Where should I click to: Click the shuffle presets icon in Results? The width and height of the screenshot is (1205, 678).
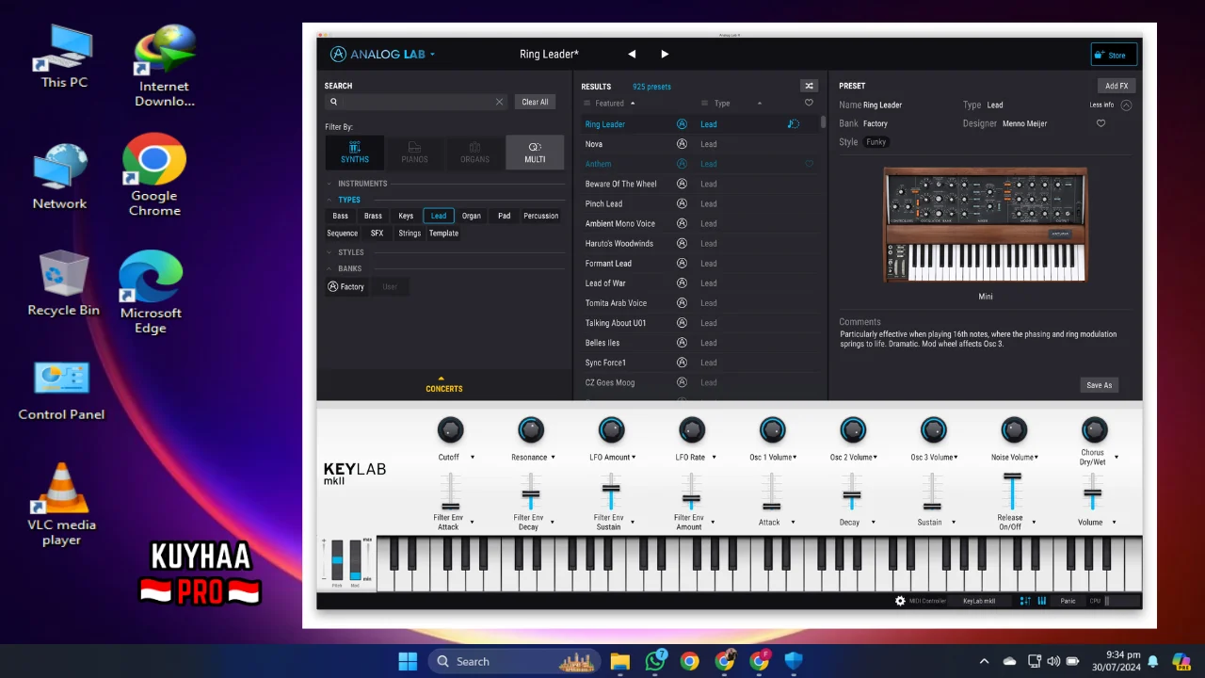809,86
